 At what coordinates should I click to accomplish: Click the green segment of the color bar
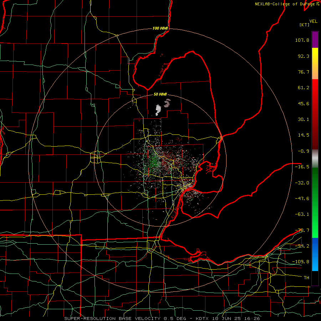[315, 203]
